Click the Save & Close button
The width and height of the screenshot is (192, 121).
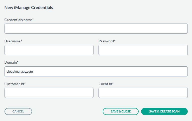(x=121, y=111)
